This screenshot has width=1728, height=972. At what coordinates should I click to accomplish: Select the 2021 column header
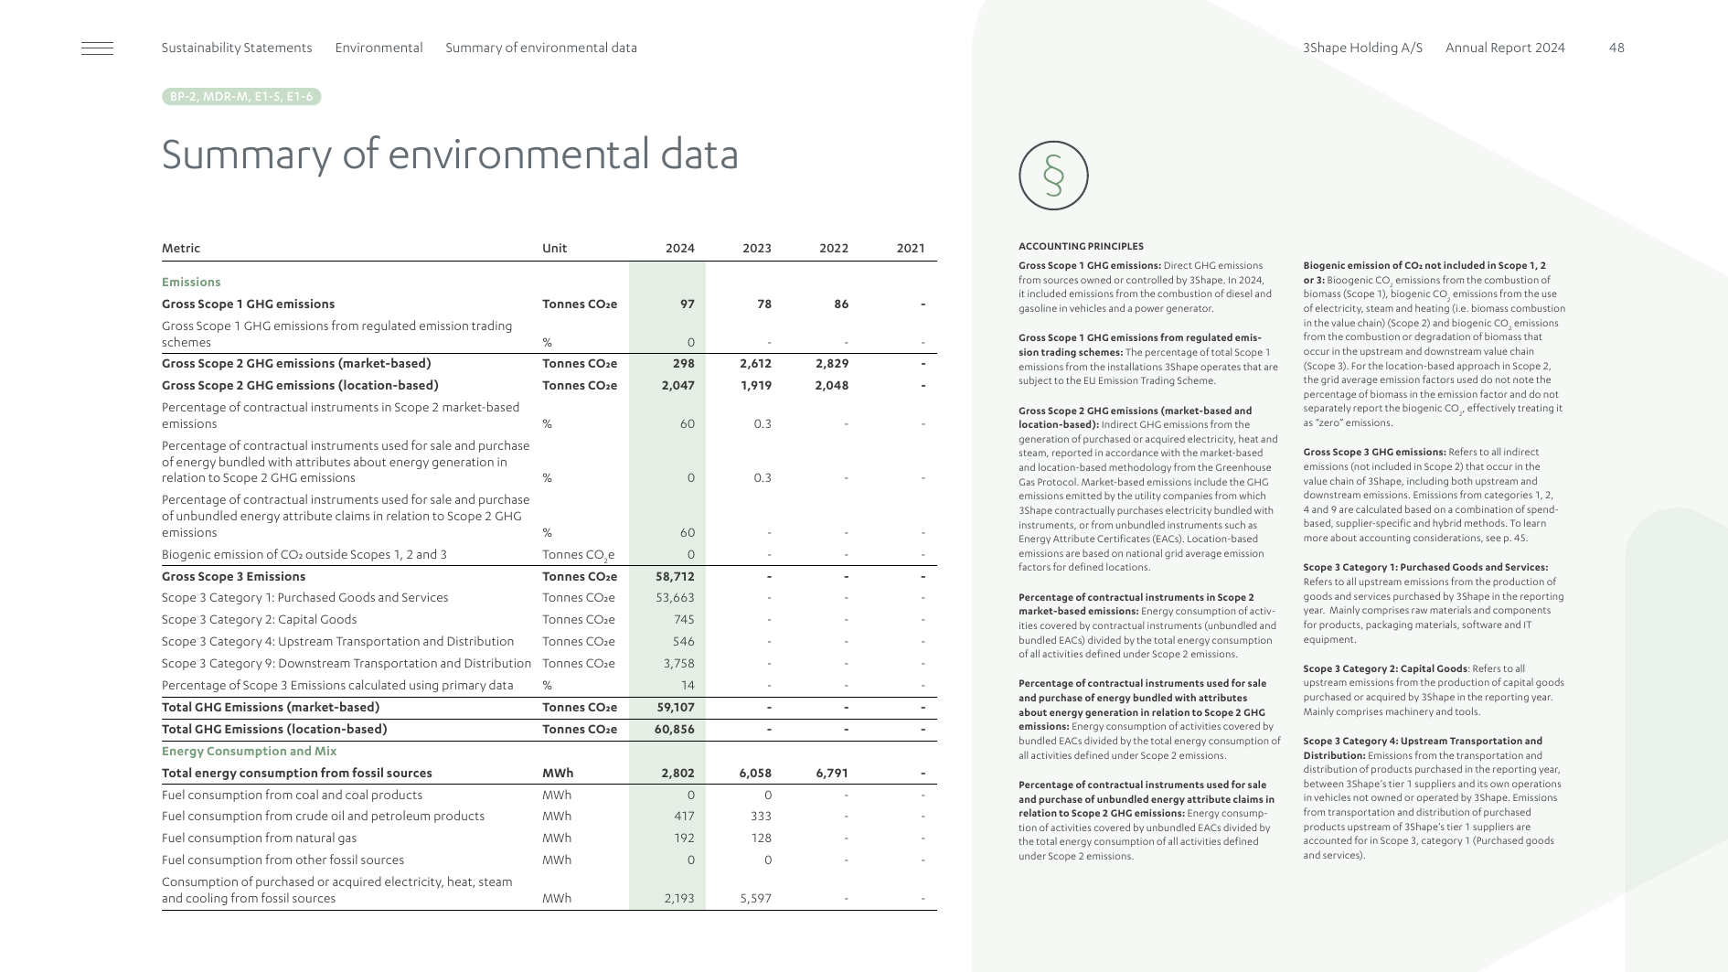[x=910, y=248]
